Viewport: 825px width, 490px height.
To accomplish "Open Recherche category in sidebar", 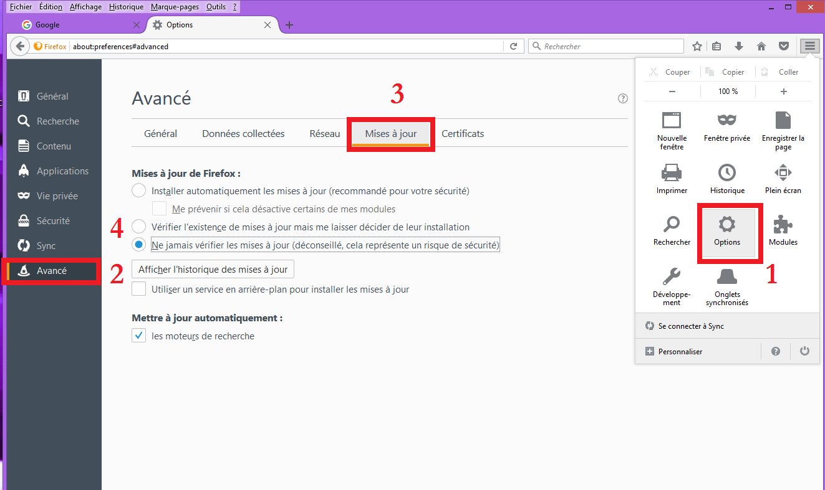I will (x=54, y=121).
